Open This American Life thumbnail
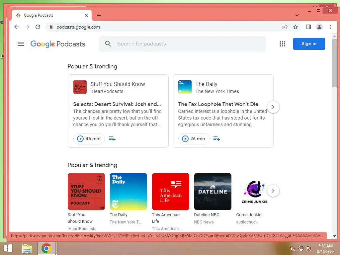This screenshot has height=255, width=340. click(x=170, y=192)
